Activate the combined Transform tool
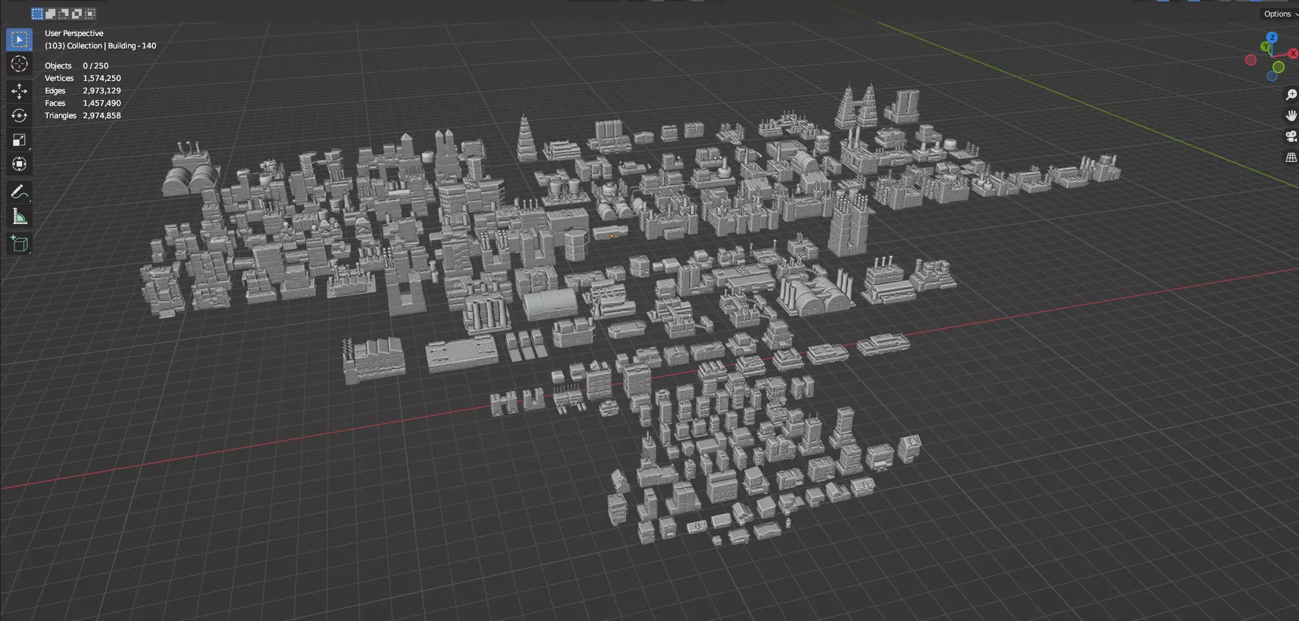 19,164
